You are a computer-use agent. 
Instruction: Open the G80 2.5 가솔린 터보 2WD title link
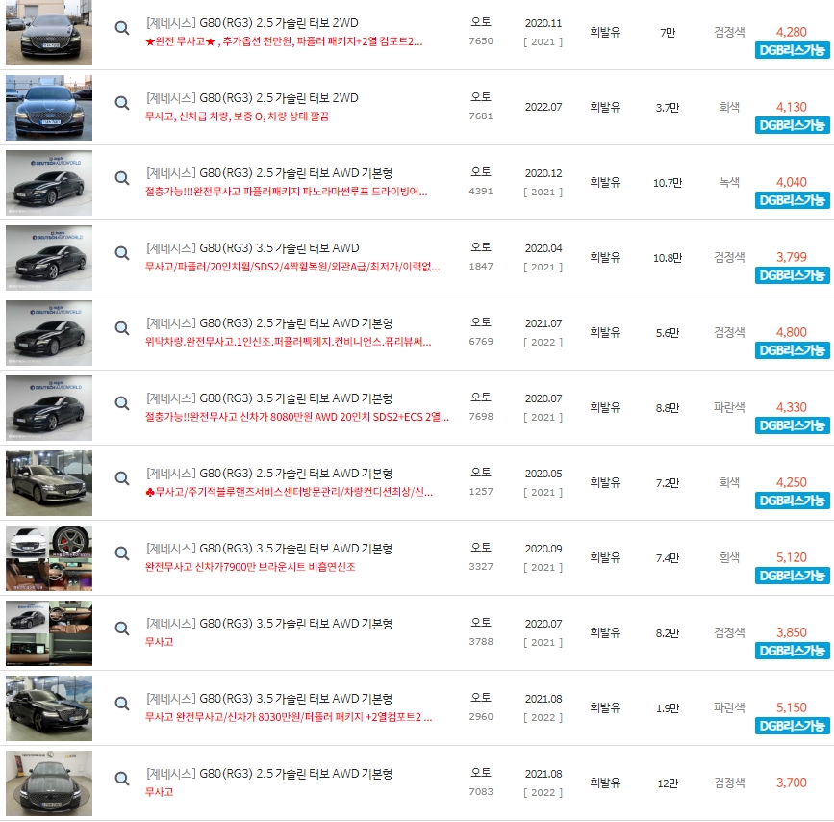pyautogui.click(x=252, y=20)
